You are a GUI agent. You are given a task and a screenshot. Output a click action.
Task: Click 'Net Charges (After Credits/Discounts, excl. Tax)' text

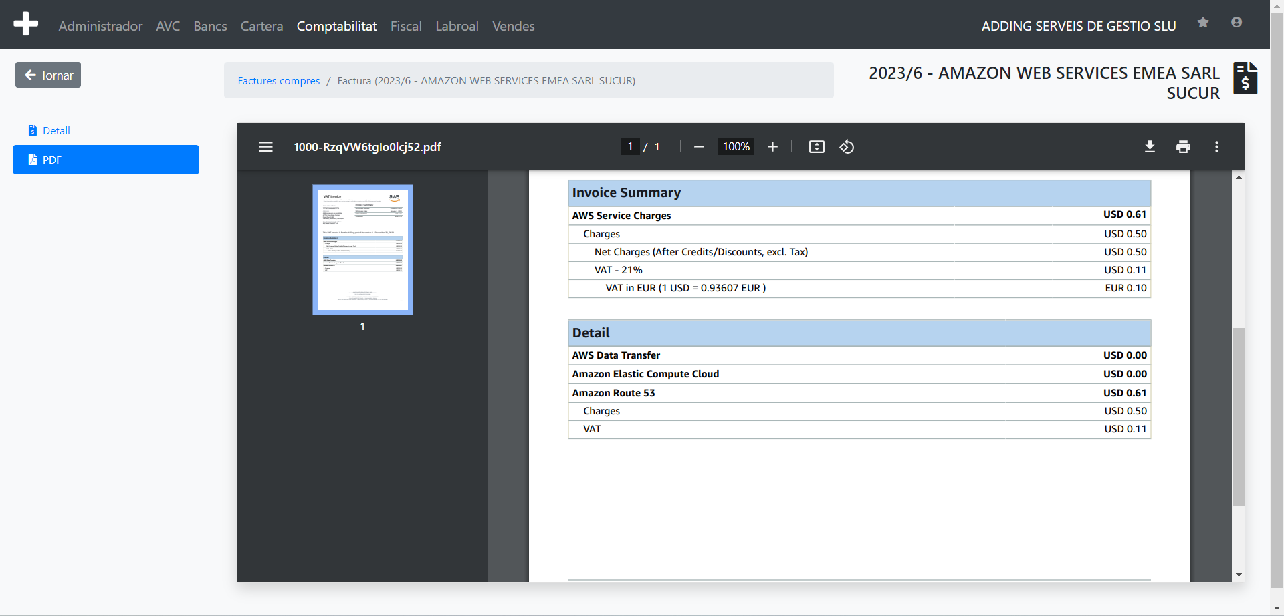701,252
